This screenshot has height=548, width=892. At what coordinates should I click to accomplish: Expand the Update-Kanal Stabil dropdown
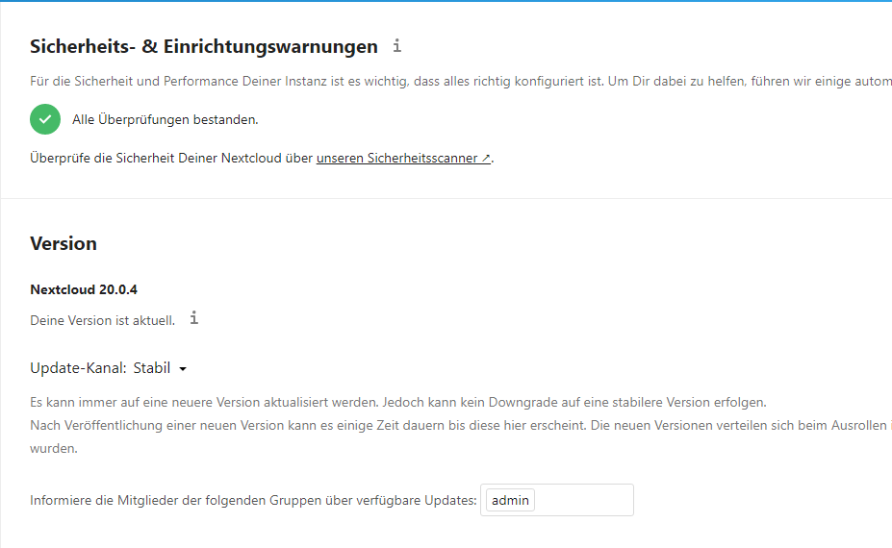coord(160,368)
